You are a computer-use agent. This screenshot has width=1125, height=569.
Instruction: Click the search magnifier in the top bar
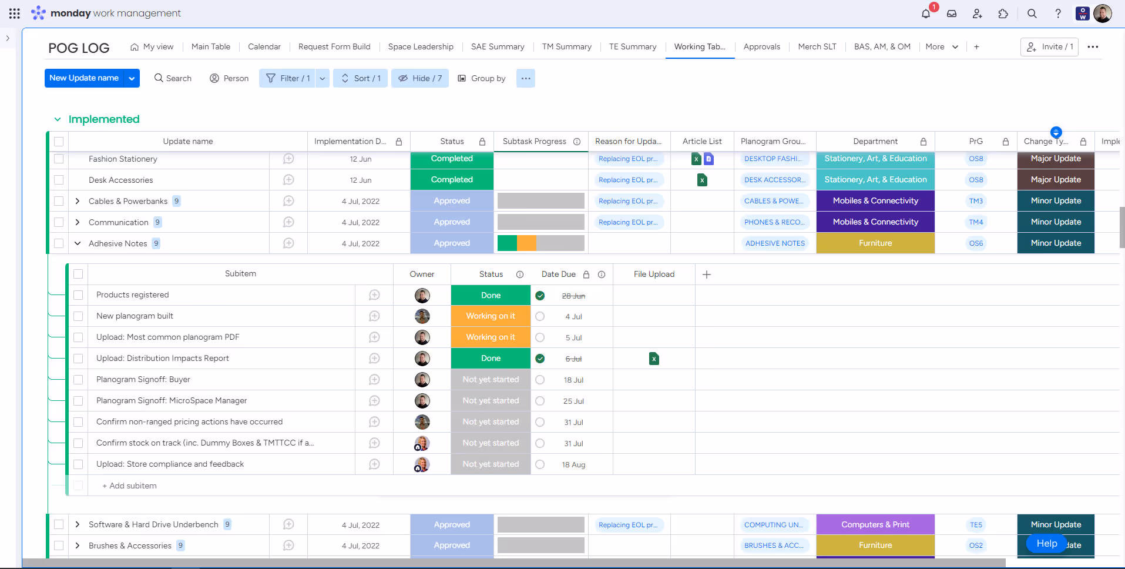(x=1032, y=13)
